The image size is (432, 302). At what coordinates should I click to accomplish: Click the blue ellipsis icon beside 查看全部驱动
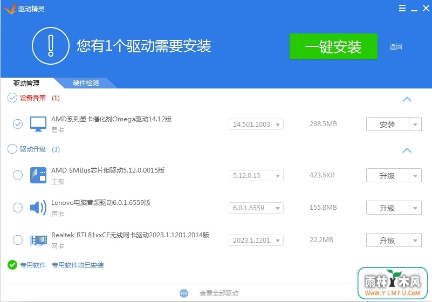[184, 293]
